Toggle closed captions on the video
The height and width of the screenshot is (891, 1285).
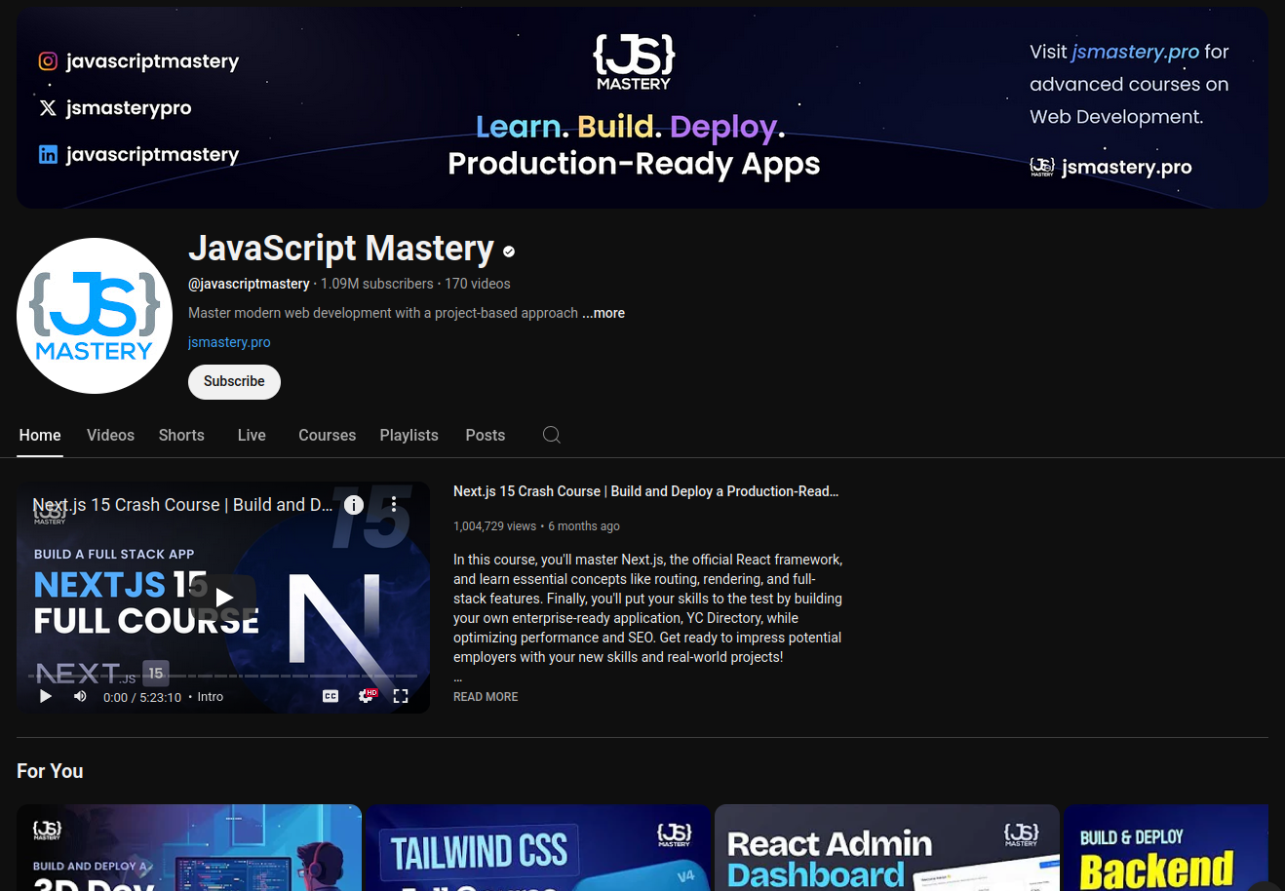click(x=331, y=696)
